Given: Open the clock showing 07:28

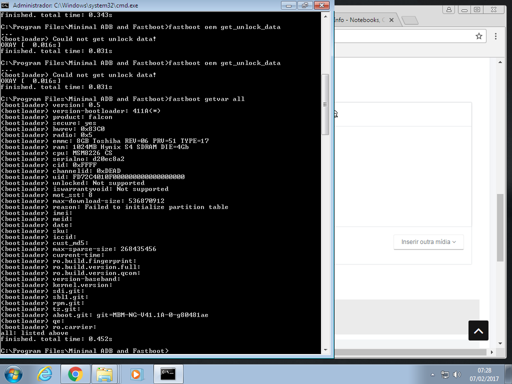Looking at the screenshot, I should click(484, 370).
